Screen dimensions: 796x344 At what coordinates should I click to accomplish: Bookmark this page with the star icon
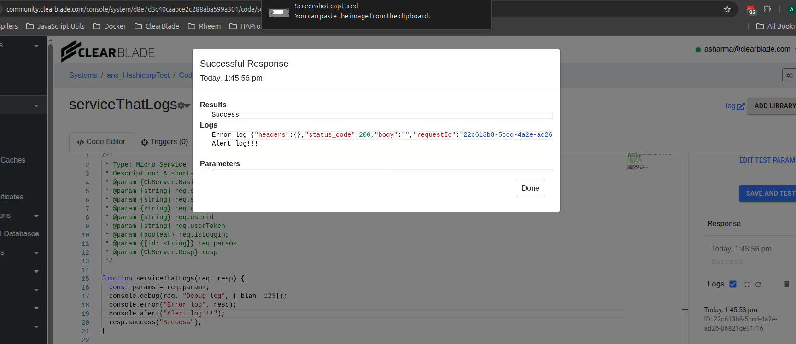[727, 9]
